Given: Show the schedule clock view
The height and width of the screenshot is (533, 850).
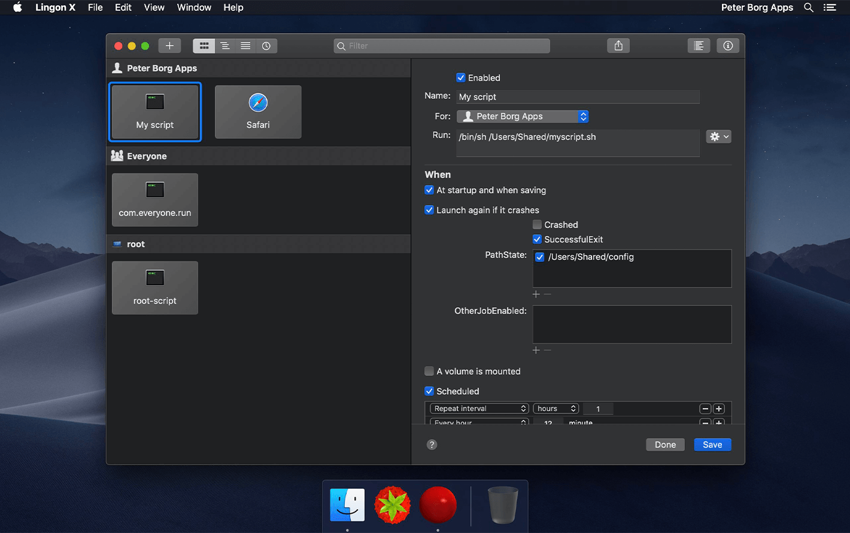Looking at the screenshot, I should pyautogui.click(x=266, y=46).
